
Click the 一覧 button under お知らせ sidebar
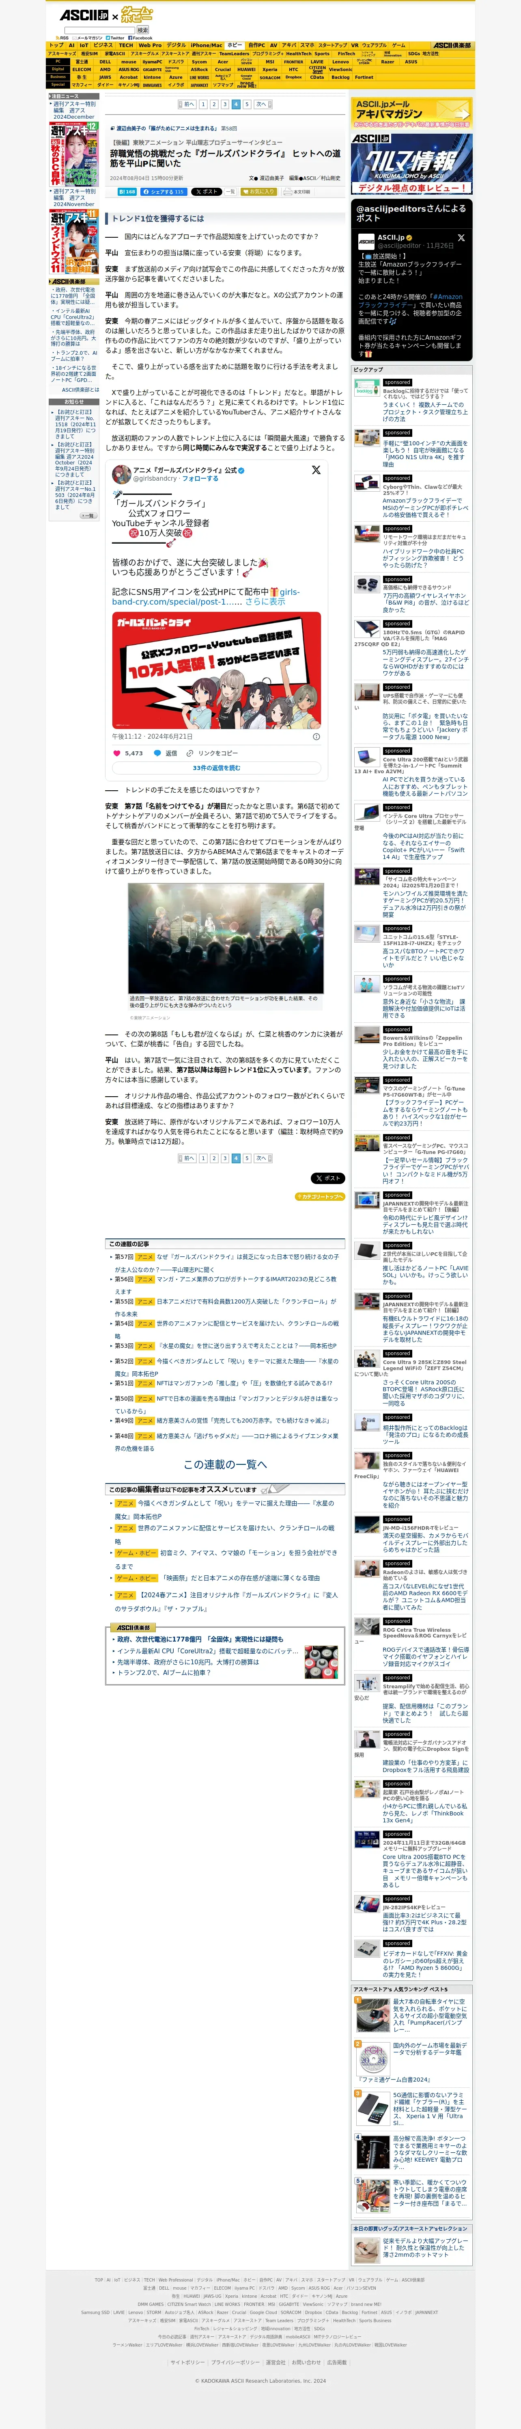coord(88,516)
